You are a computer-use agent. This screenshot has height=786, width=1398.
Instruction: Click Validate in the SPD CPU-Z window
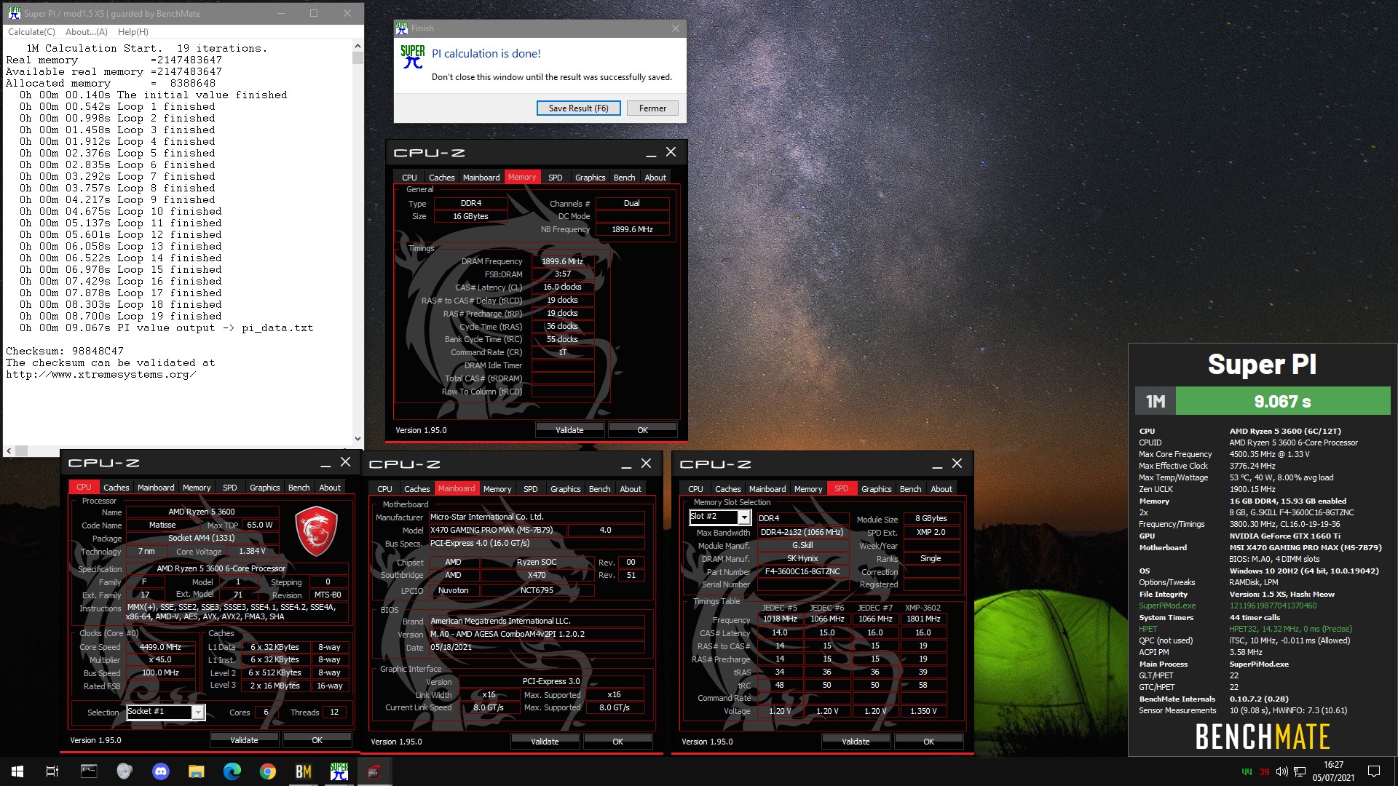coord(856,742)
